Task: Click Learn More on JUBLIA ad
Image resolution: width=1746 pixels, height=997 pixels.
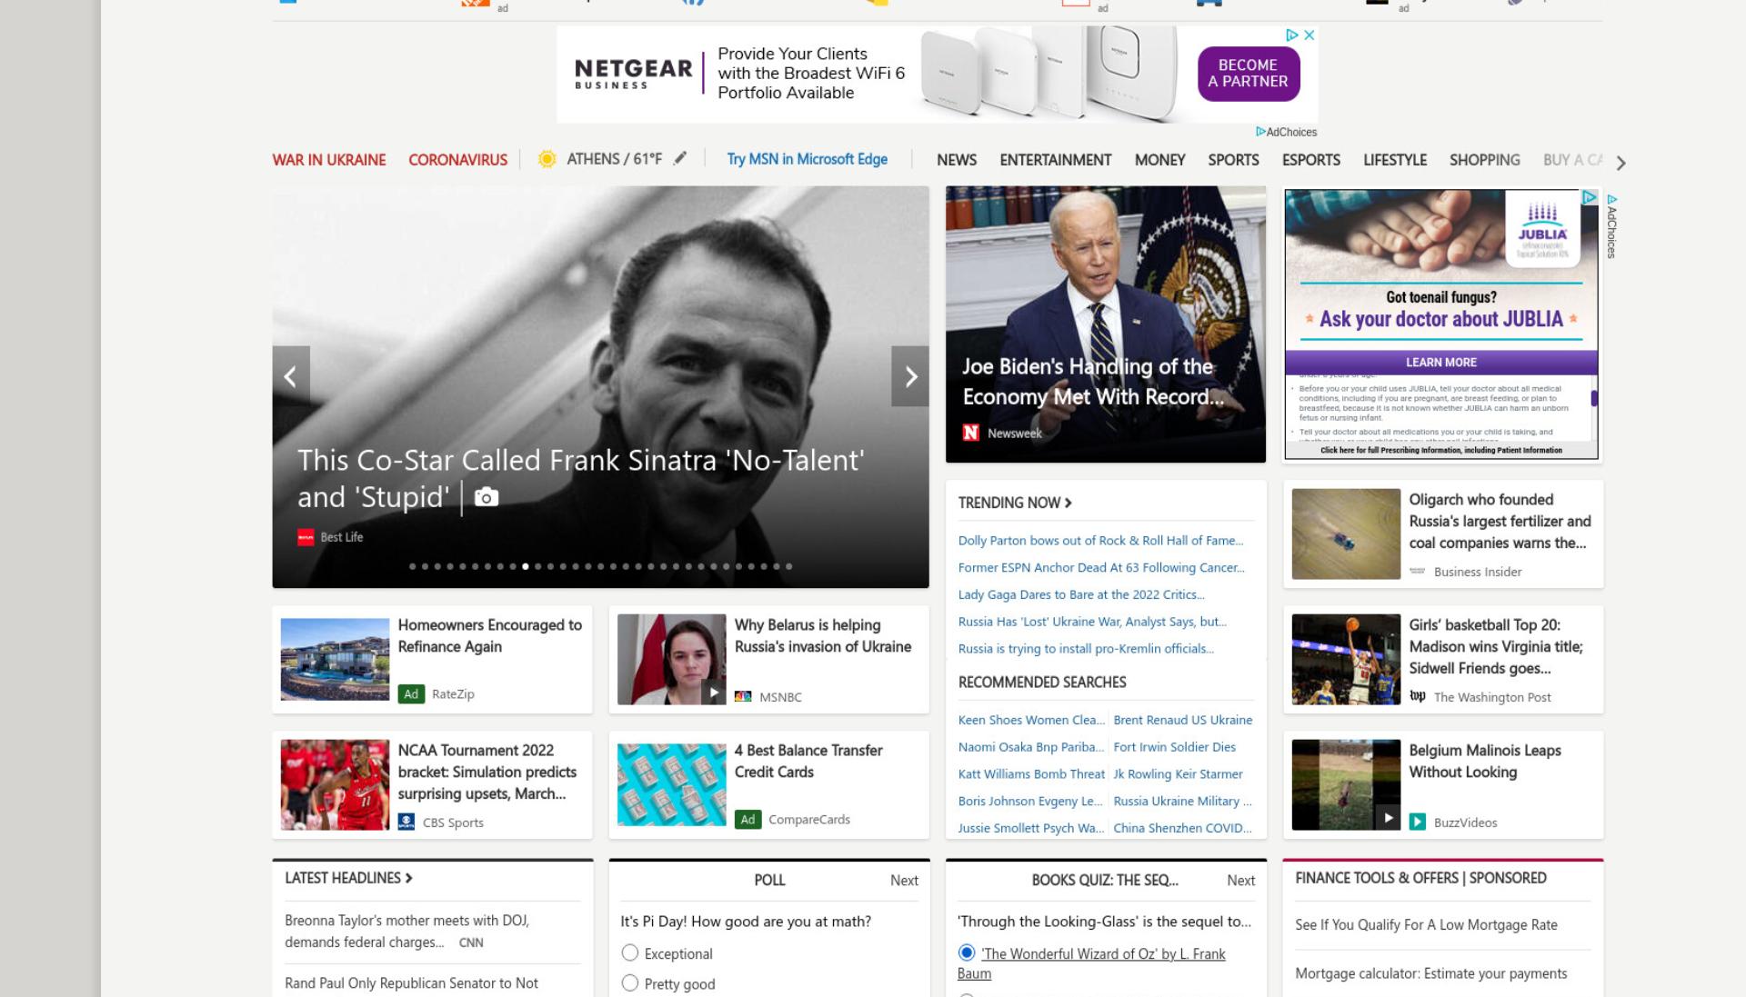Action: click(1440, 363)
